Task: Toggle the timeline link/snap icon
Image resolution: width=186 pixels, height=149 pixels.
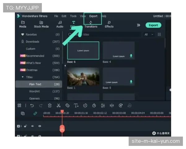Action: coord(35,114)
